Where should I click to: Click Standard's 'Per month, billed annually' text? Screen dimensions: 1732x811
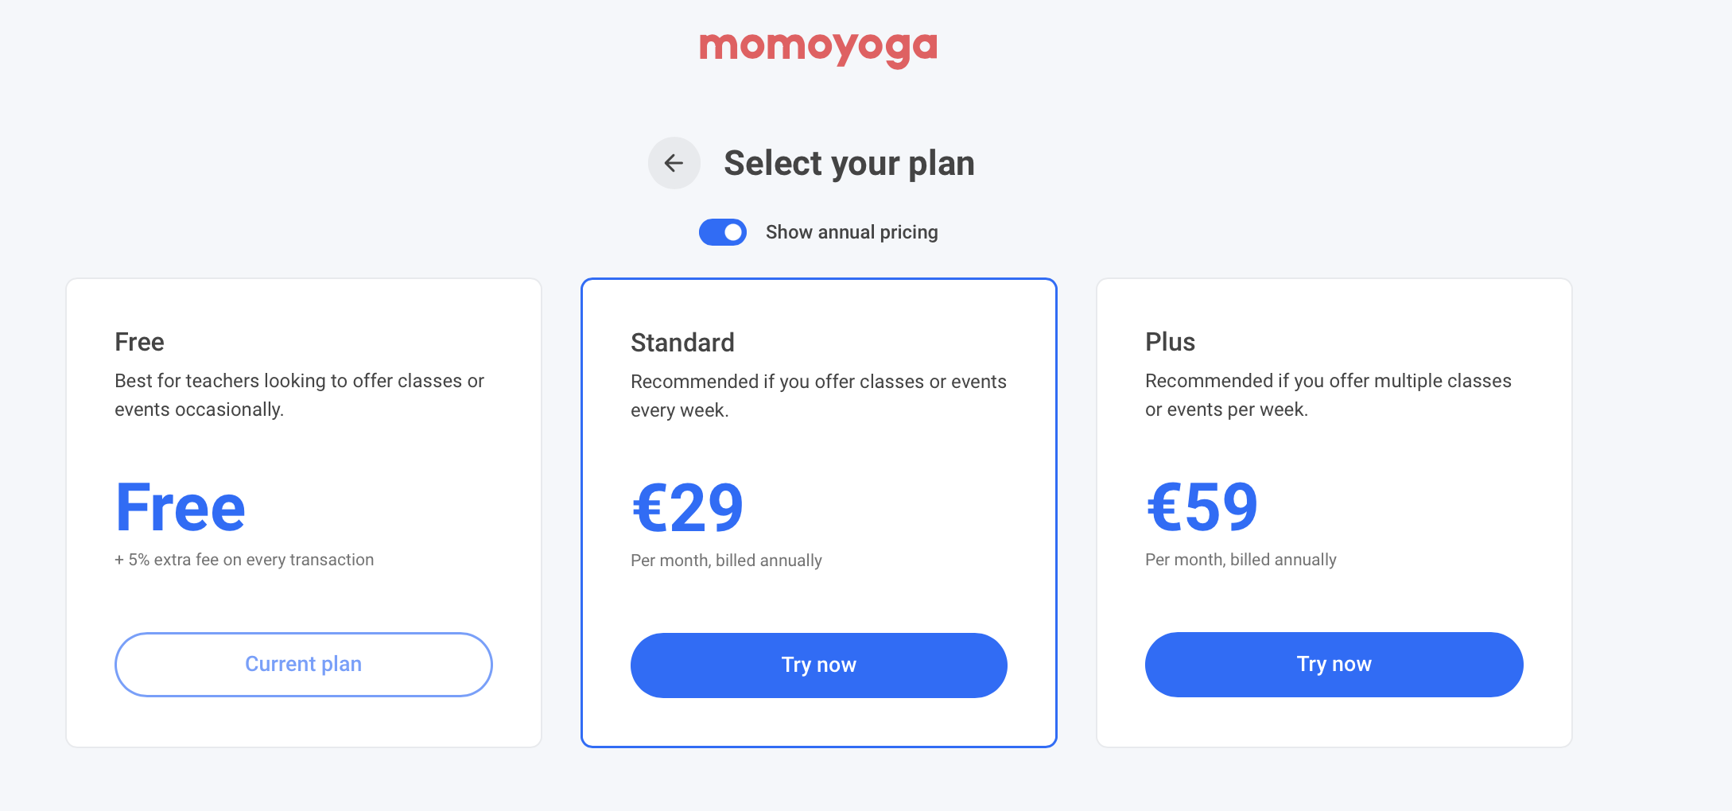pos(726,561)
